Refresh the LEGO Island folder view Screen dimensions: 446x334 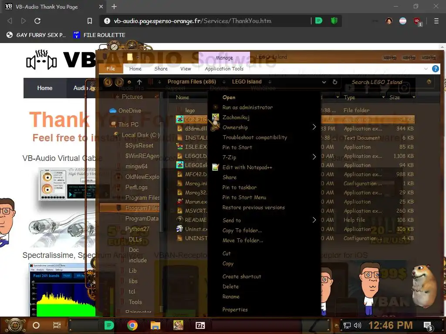click(335, 82)
